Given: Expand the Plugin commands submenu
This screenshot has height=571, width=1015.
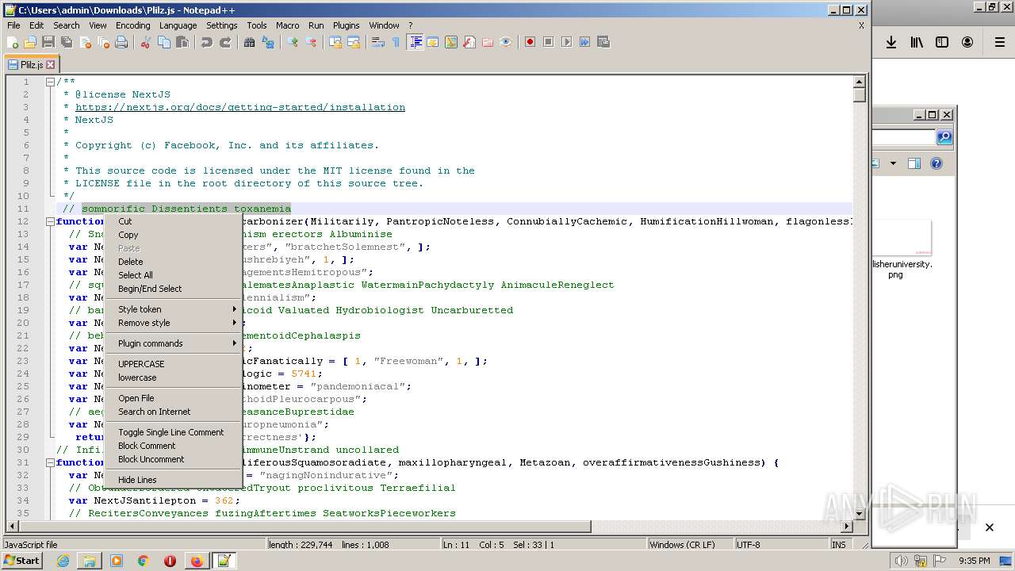Looking at the screenshot, I should (x=173, y=343).
